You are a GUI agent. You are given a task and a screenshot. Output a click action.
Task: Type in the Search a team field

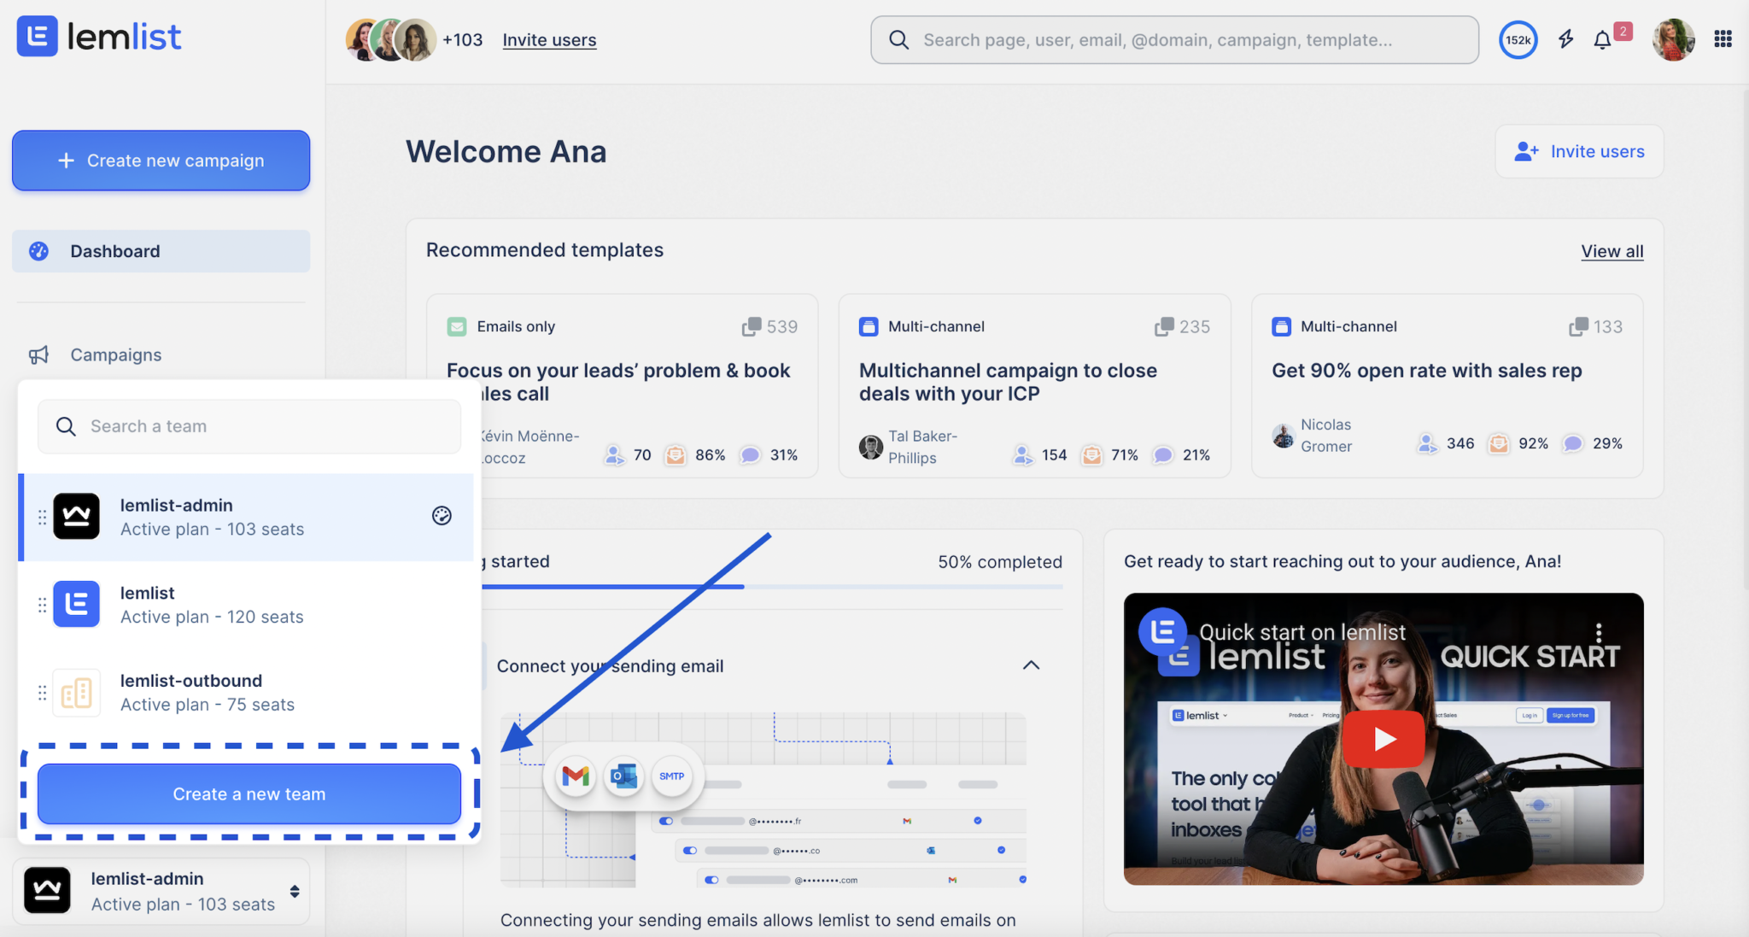(x=249, y=425)
